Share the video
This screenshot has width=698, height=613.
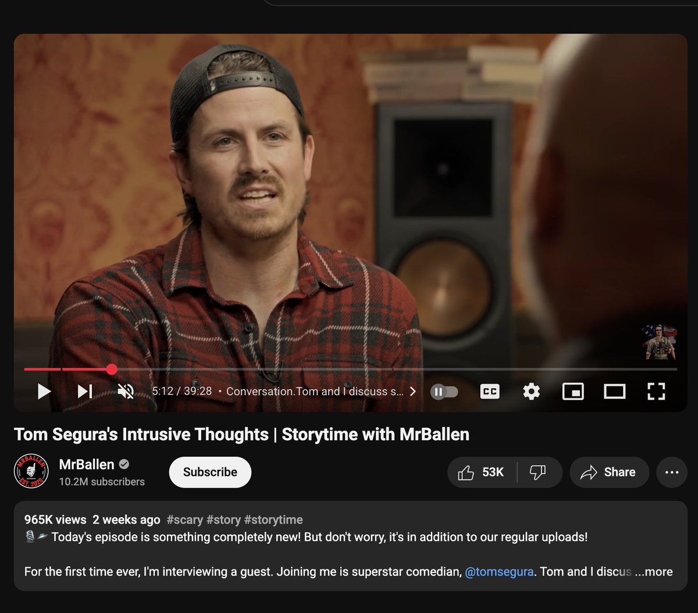(x=609, y=472)
